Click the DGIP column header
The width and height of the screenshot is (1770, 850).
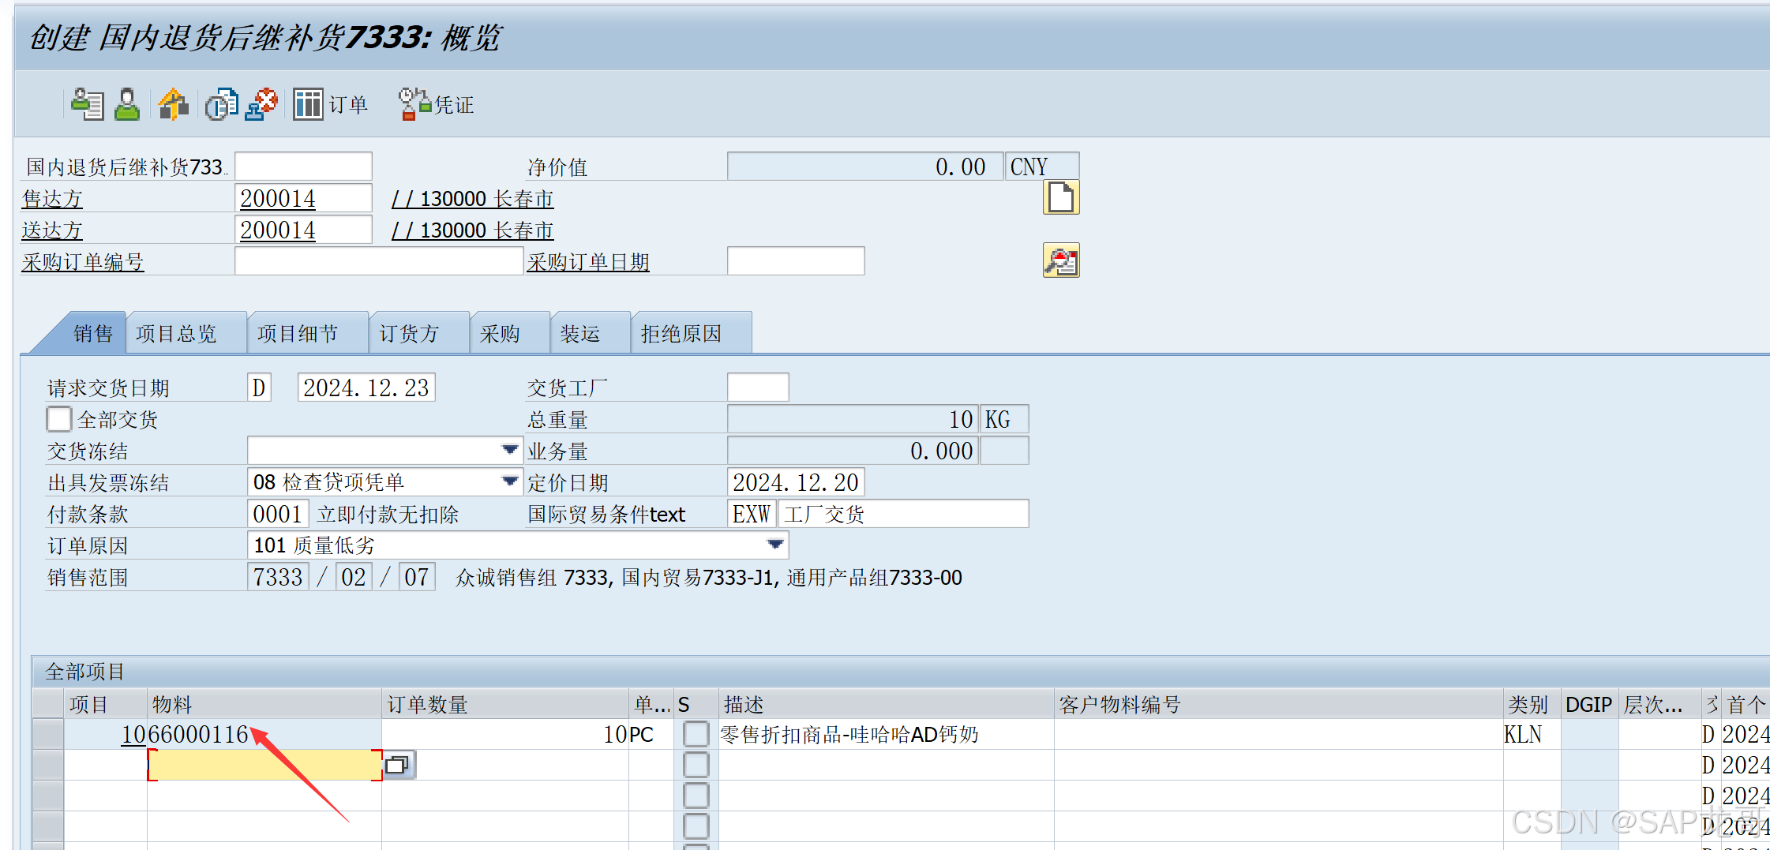(1590, 703)
